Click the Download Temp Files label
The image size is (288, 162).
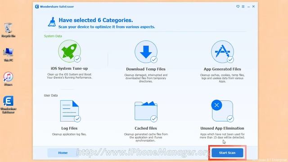[146, 69]
